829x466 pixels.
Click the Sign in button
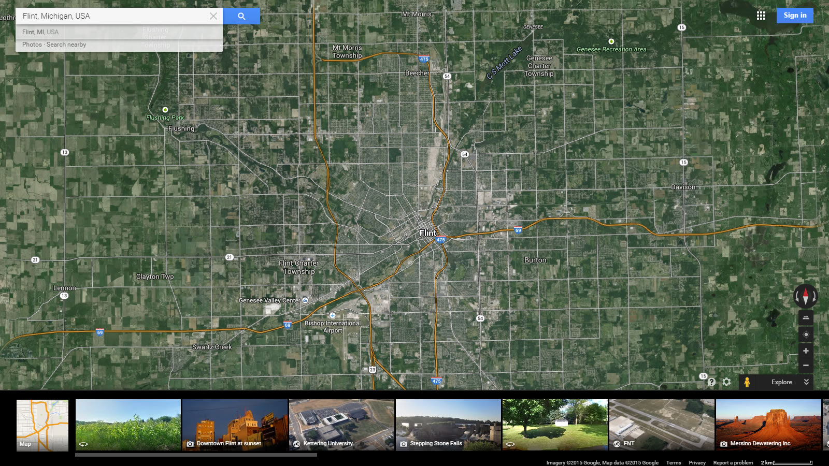[x=794, y=16]
